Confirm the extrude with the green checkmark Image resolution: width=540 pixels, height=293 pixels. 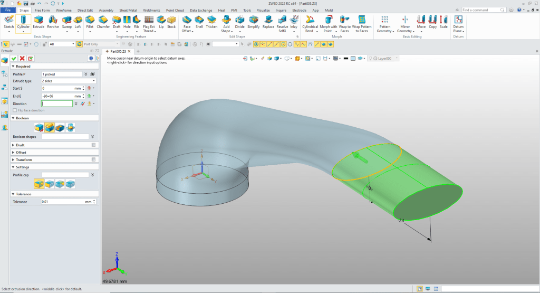coord(14,58)
